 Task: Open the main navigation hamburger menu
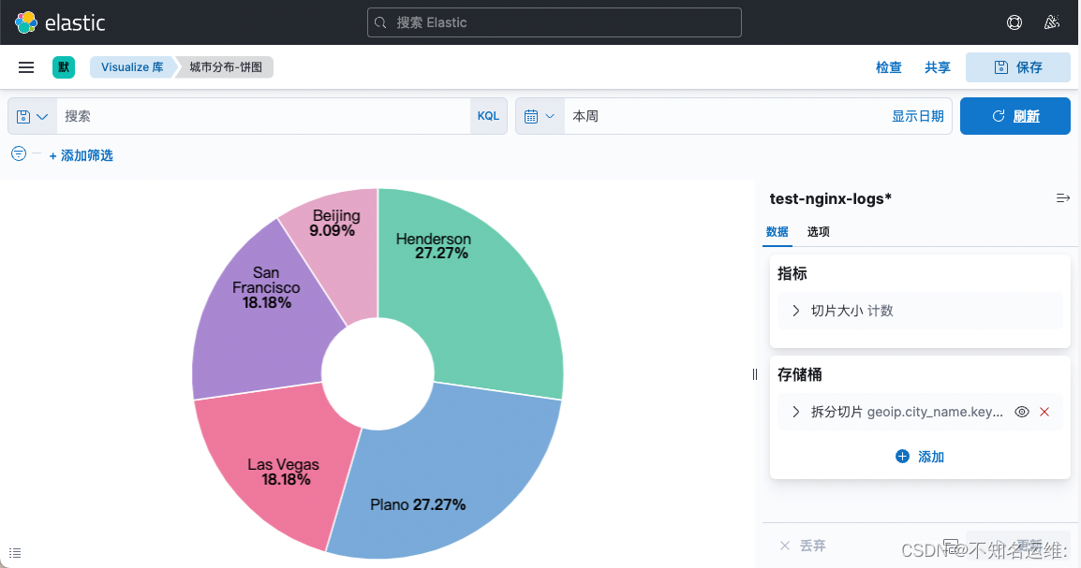pos(25,66)
